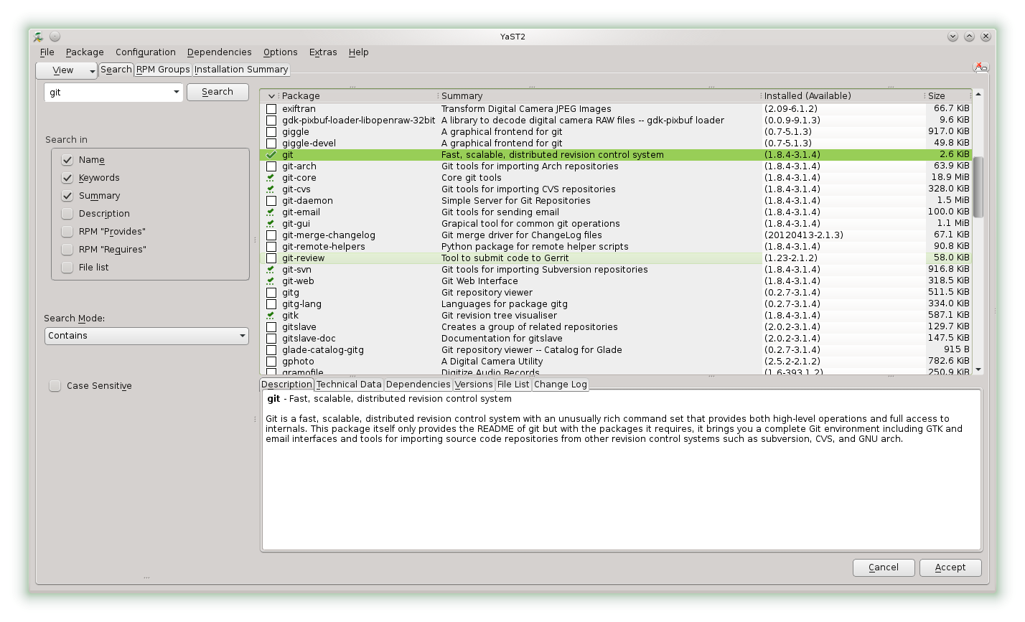
Task: Click the Search button
Action: (217, 92)
